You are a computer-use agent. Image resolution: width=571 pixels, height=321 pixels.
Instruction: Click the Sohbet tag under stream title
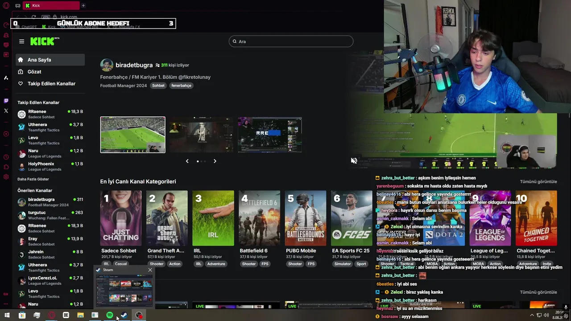(x=158, y=86)
